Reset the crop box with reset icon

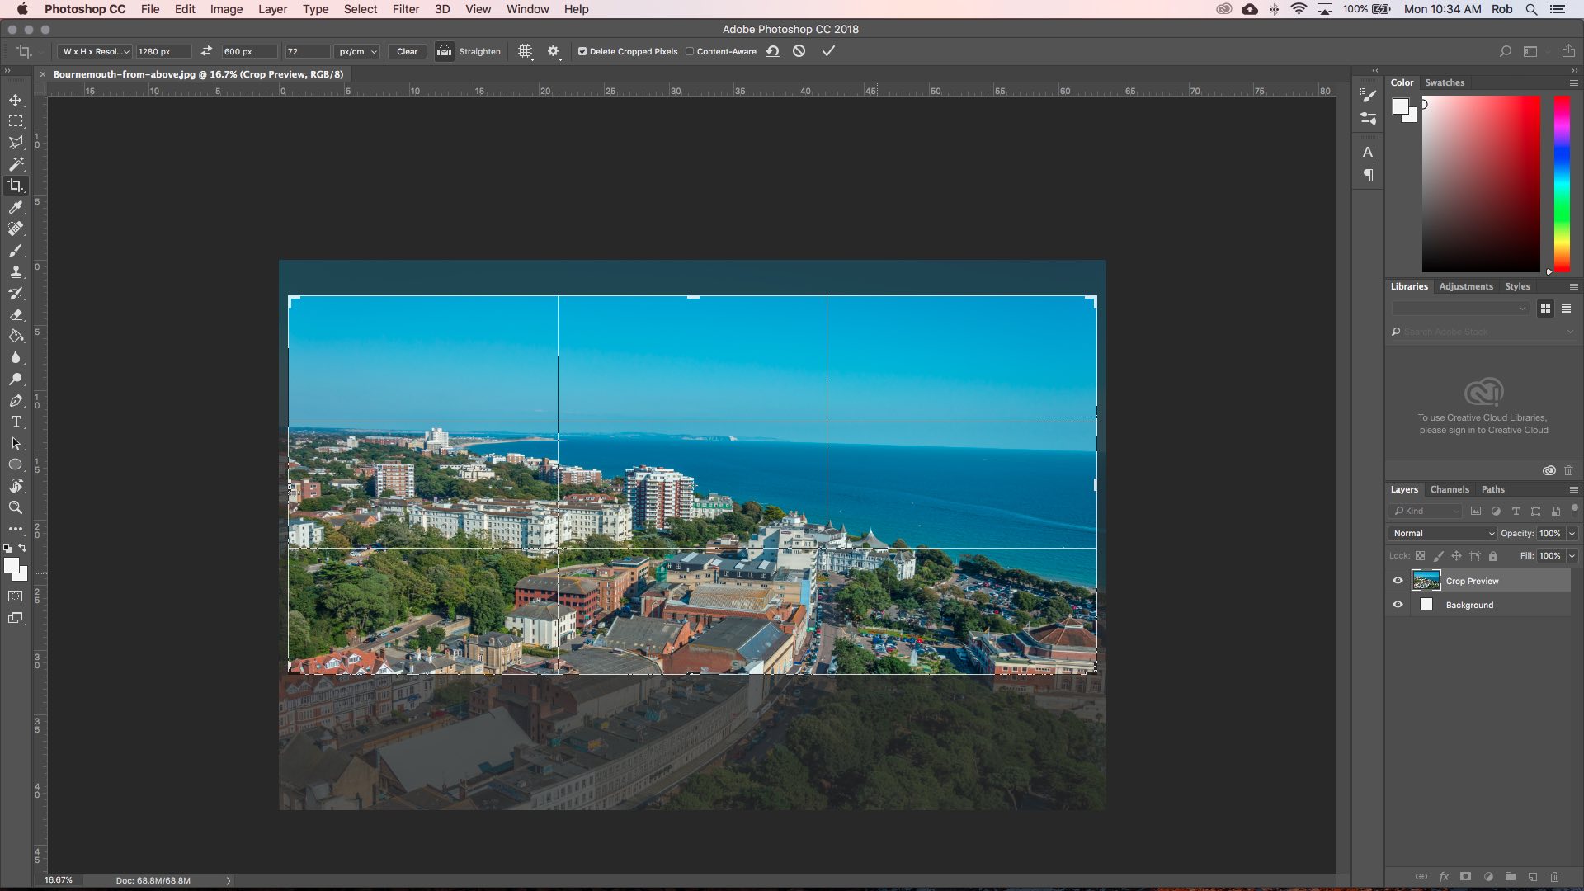tap(772, 51)
